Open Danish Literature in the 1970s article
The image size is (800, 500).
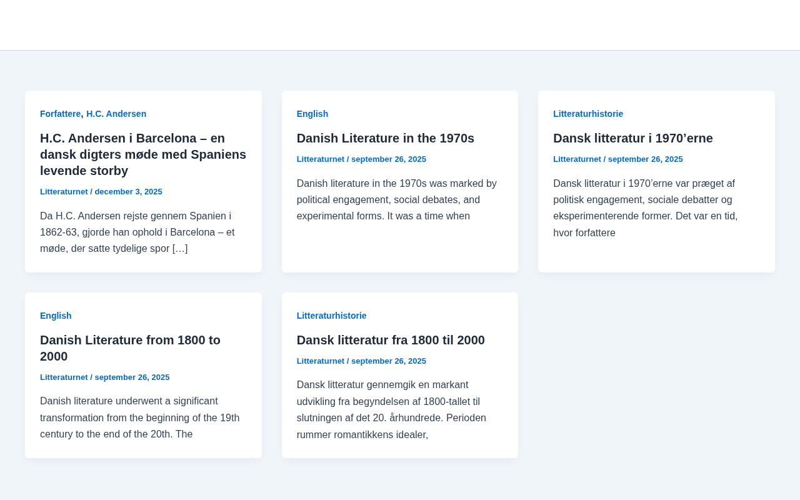point(385,138)
